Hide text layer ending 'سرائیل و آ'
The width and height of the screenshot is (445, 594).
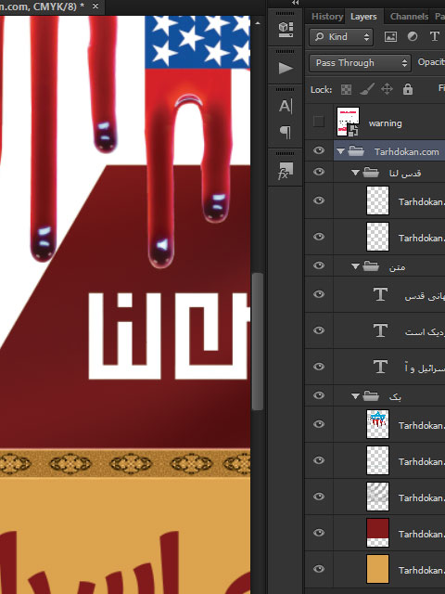(x=319, y=367)
